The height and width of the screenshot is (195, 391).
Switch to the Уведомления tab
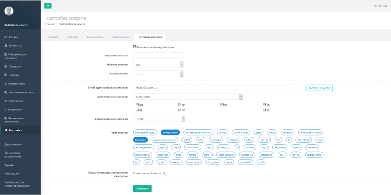[x=121, y=37]
